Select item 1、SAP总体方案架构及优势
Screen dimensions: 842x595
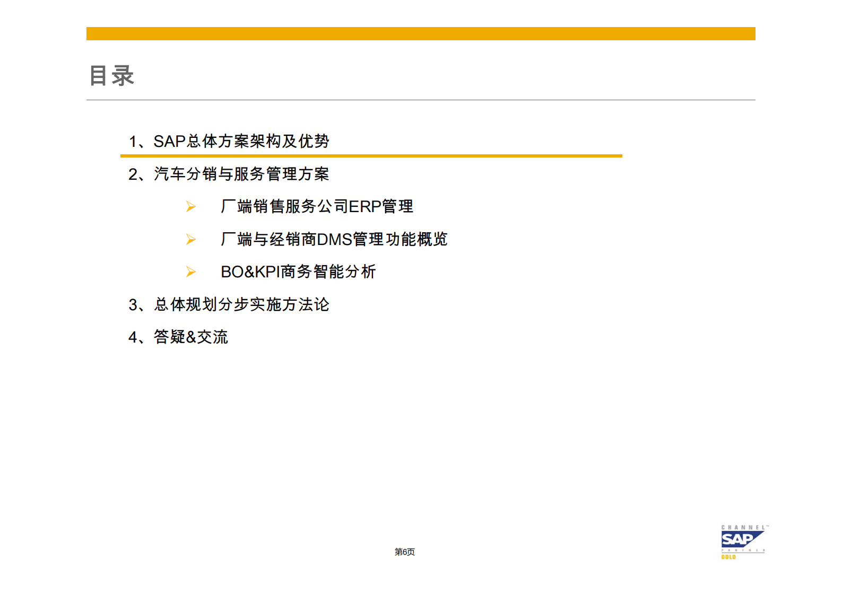click(229, 141)
